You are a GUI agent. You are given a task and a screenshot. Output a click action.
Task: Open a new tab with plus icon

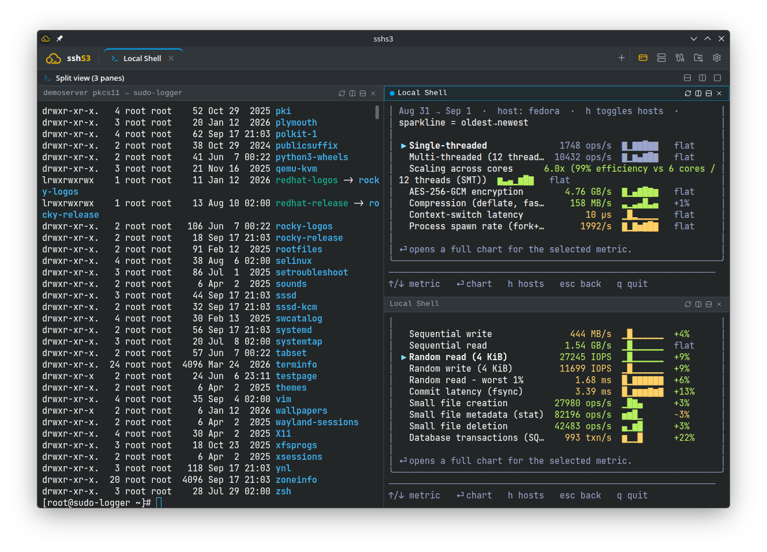coord(622,58)
